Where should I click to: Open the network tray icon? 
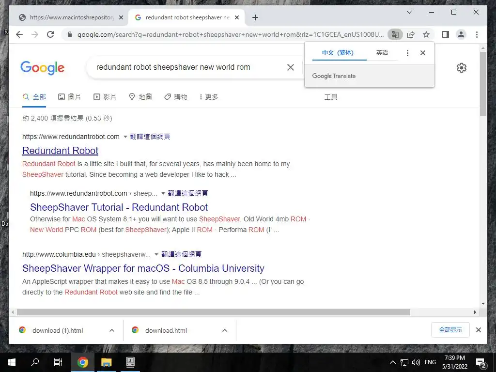pos(404,362)
